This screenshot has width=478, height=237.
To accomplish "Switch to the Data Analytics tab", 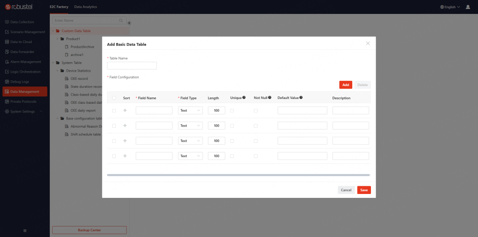I will 86,7.
